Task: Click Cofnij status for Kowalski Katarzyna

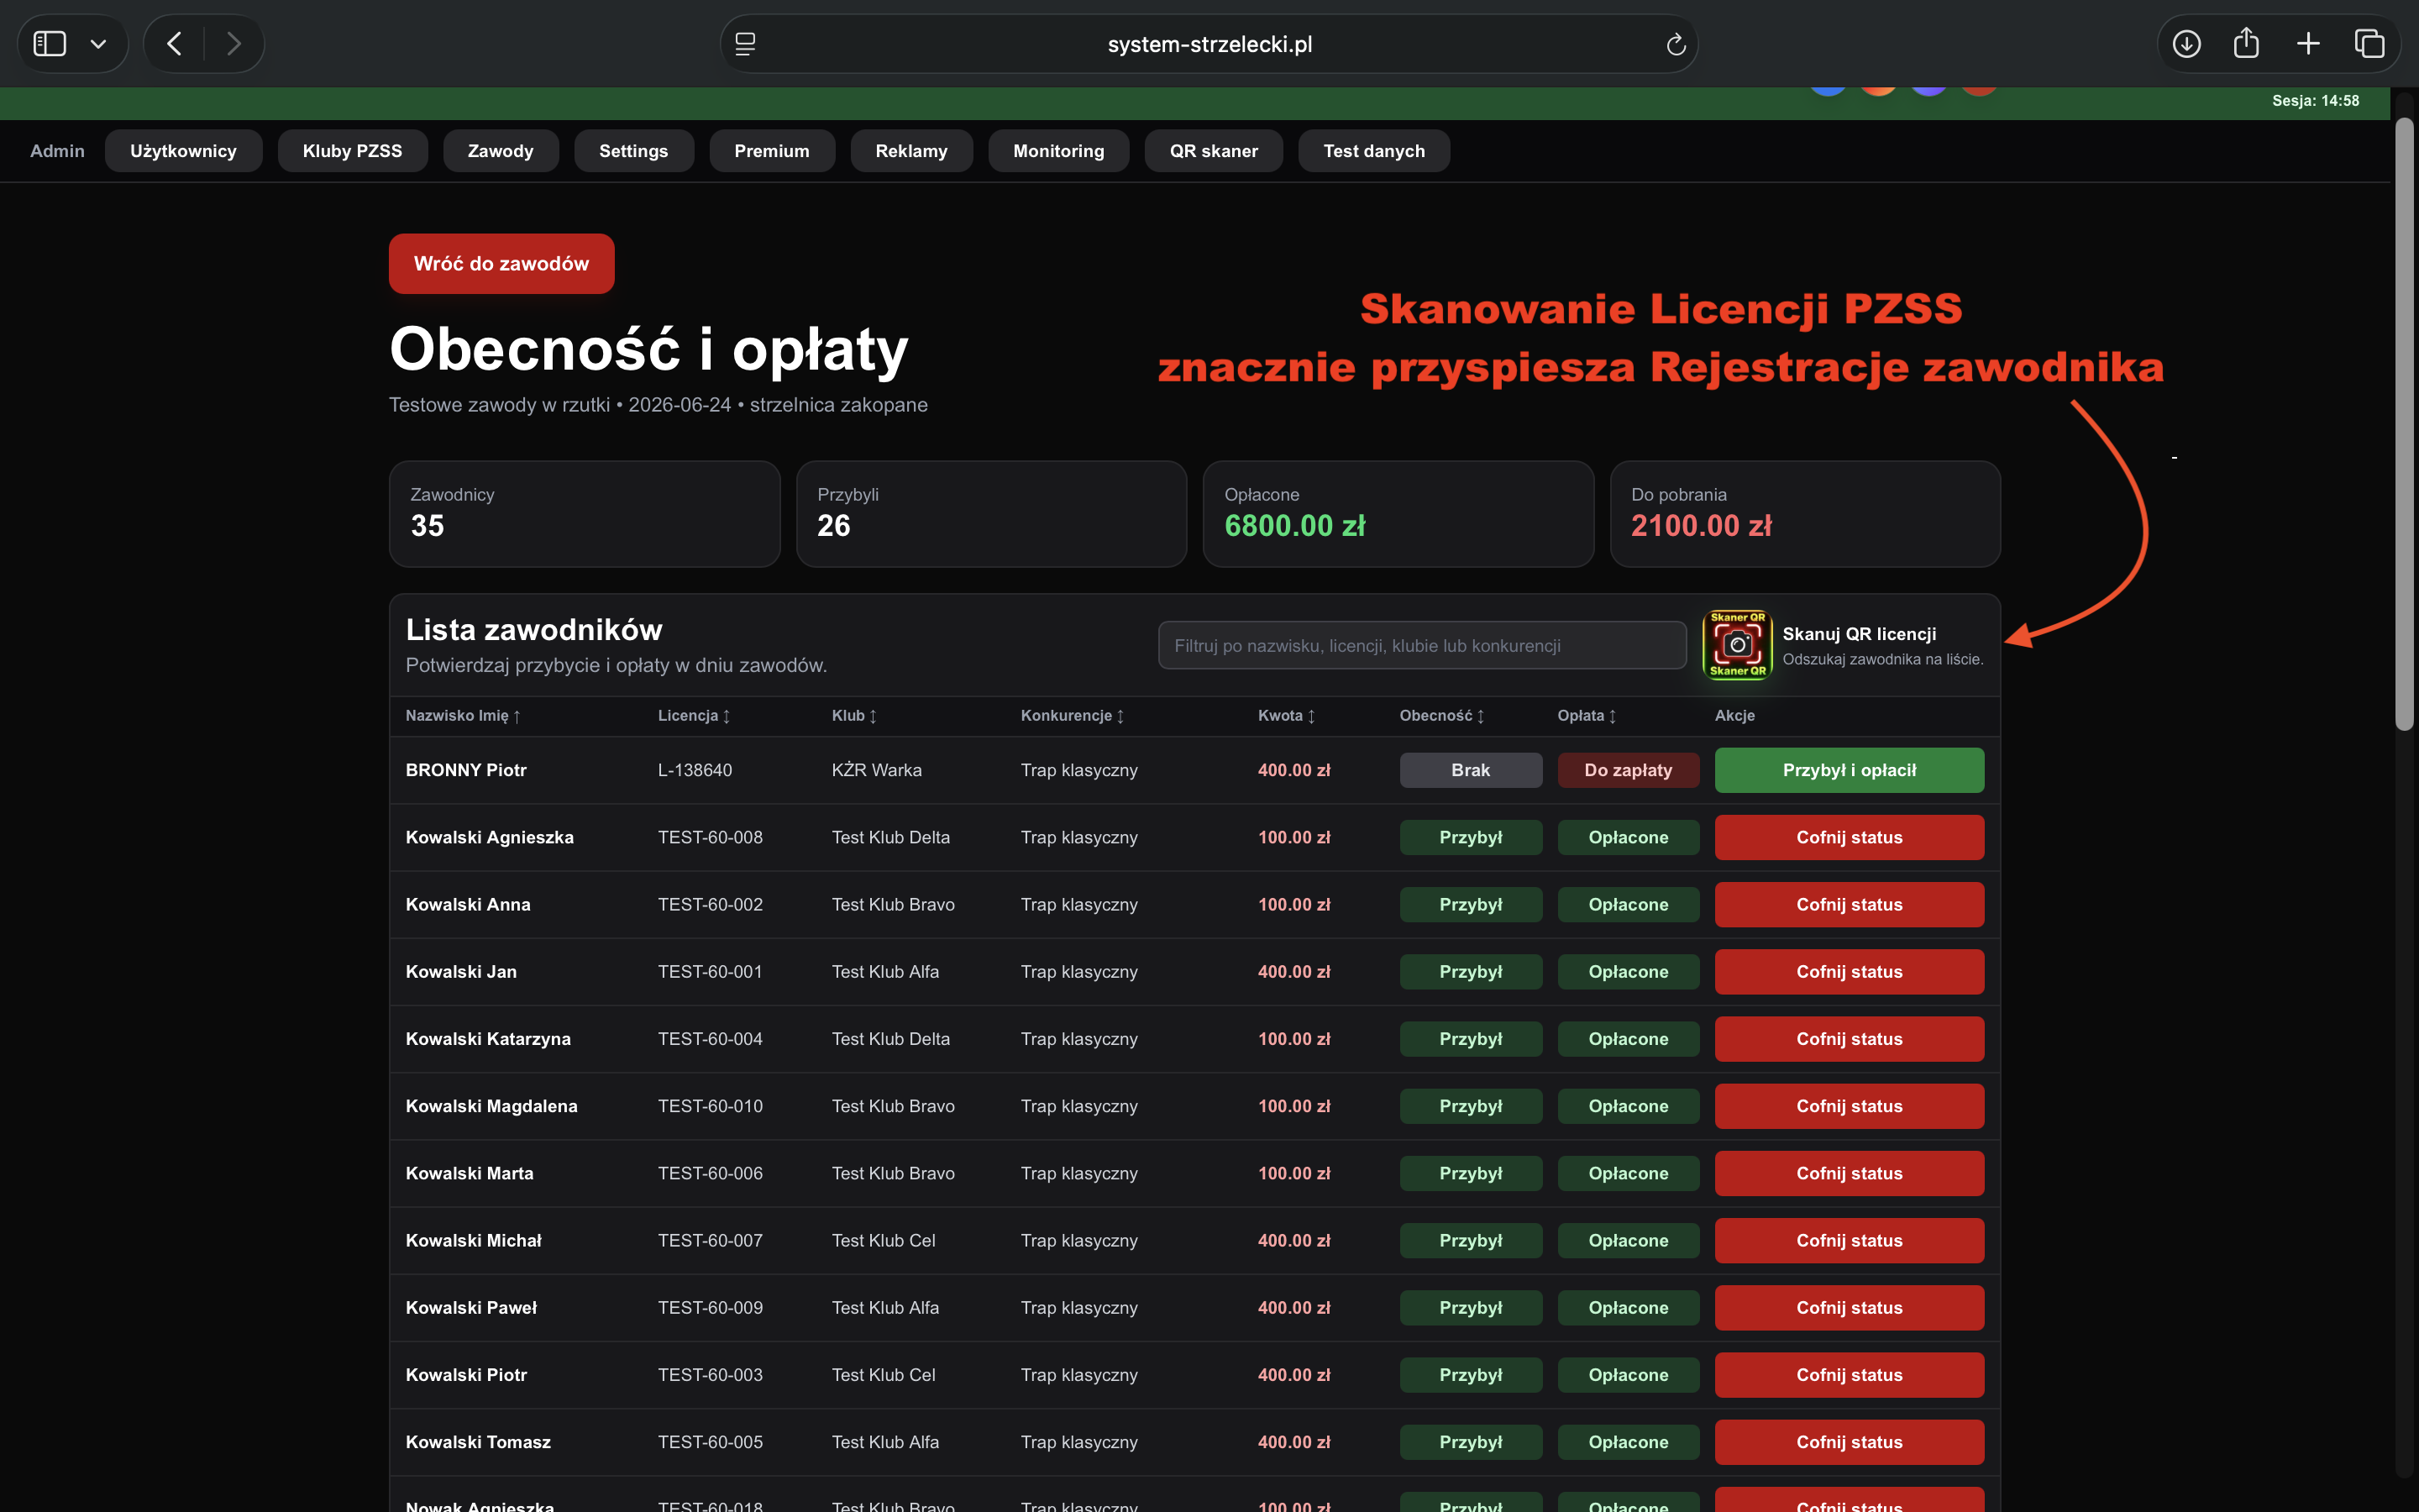Action: pyautogui.click(x=1850, y=1039)
